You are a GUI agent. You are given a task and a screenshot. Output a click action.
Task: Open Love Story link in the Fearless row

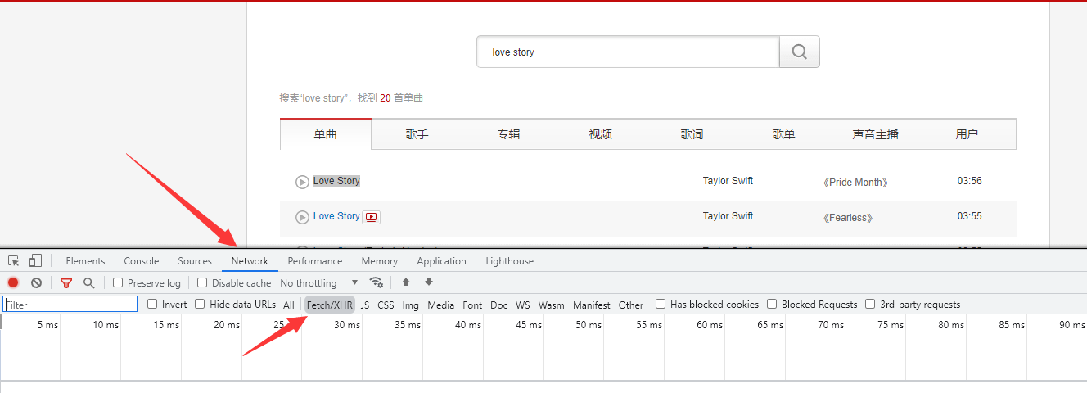(336, 216)
